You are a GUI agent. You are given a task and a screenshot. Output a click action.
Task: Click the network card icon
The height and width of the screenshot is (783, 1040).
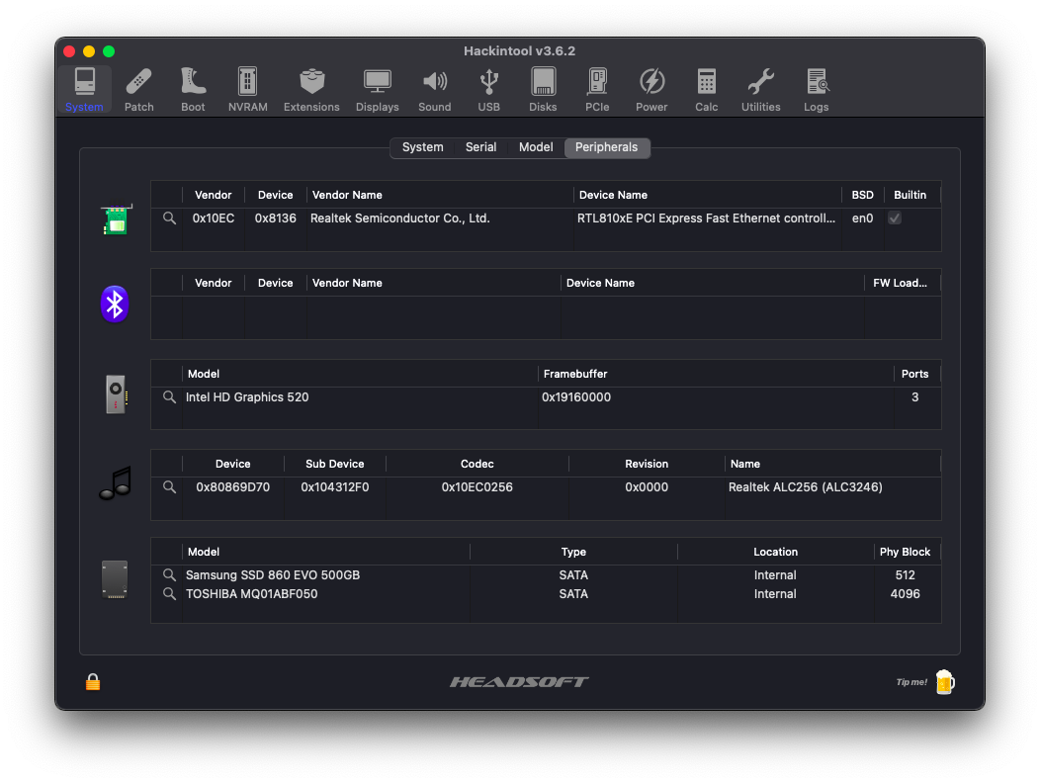(x=116, y=219)
